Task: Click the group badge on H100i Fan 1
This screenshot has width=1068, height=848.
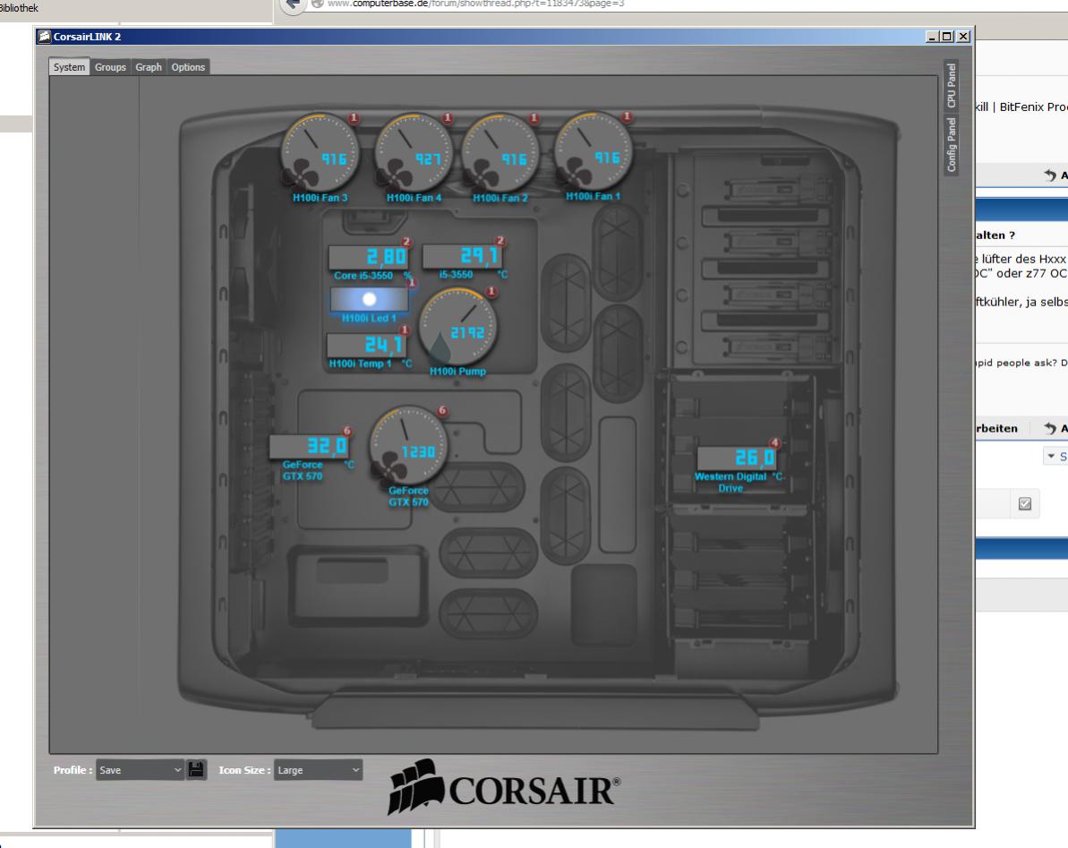Action: tap(627, 116)
